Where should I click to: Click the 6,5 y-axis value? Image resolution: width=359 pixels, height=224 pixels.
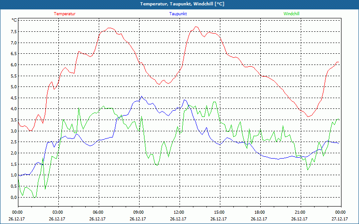[x=14, y=54]
